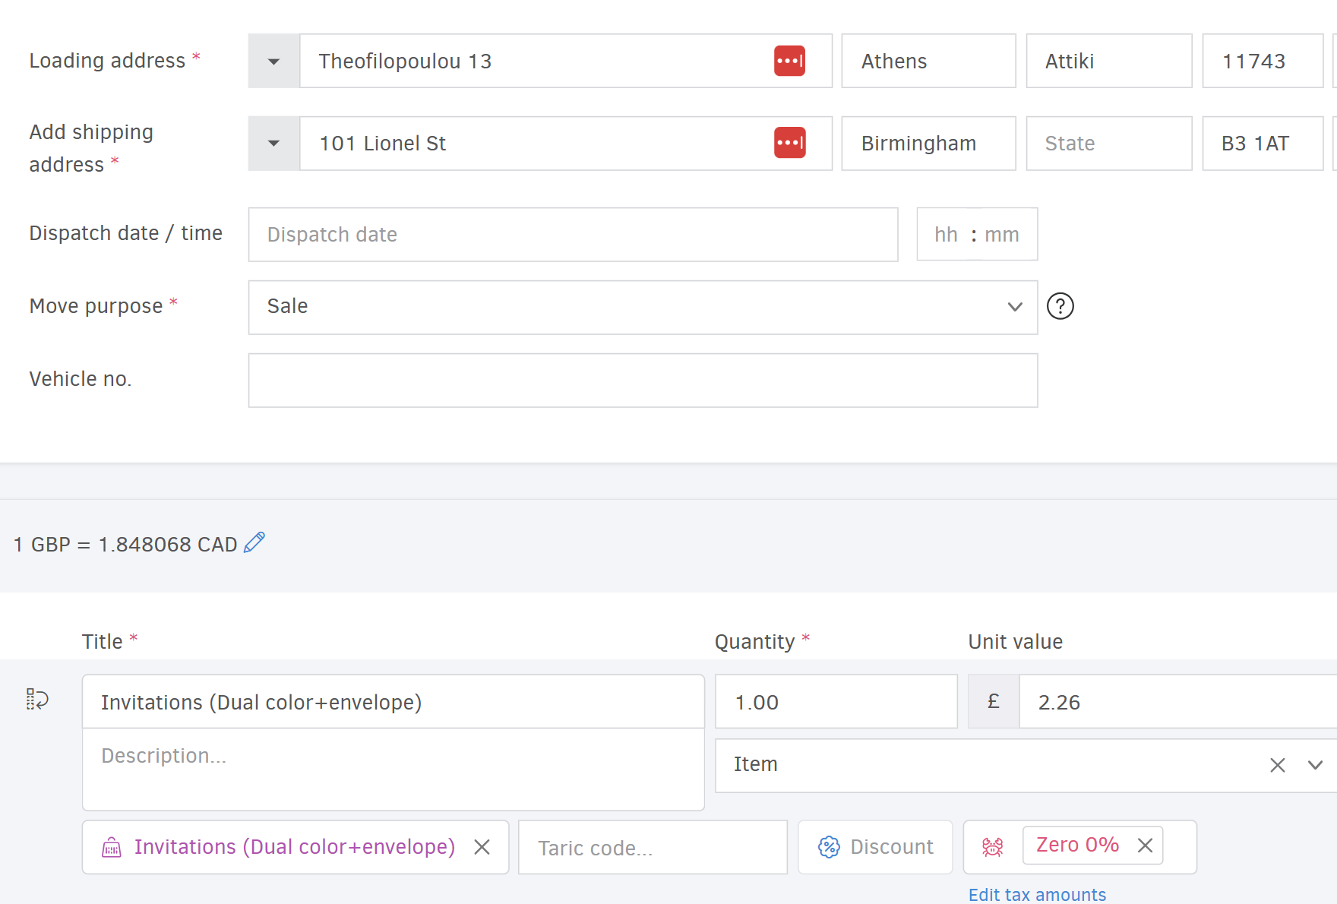This screenshot has height=904, width=1337.
Task: Click the Move purpose help question icon
Action: (x=1060, y=306)
